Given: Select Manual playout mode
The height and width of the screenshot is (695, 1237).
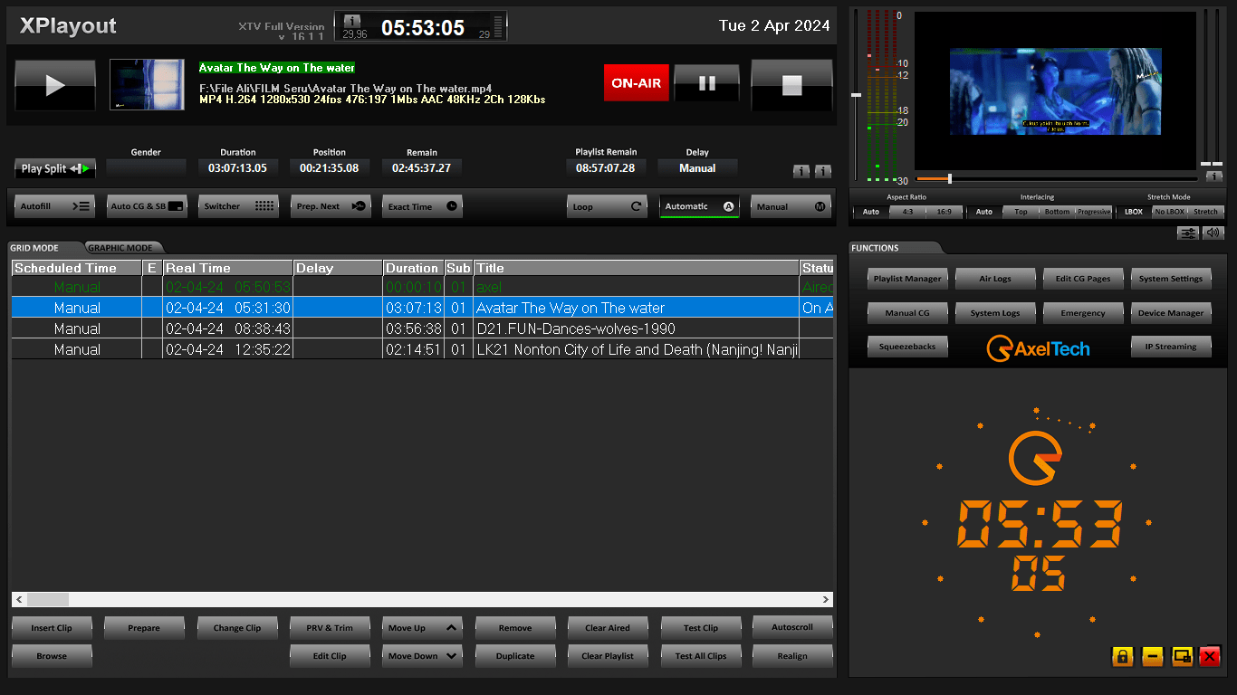Looking at the screenshot, I should click(x=791, y=206).
